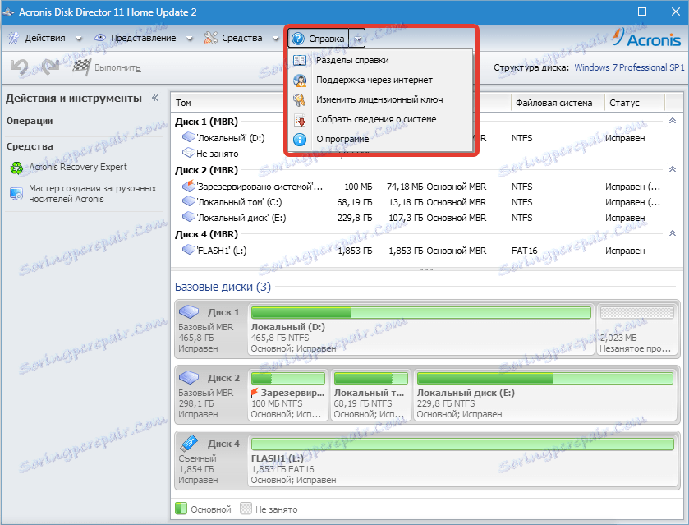
Task: Click the Не занято legend swatch
Action: 246,509
